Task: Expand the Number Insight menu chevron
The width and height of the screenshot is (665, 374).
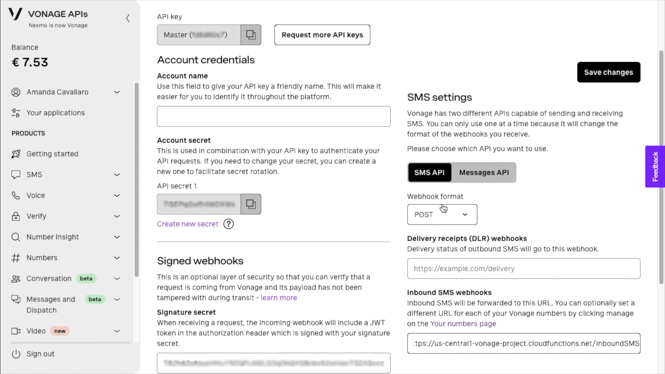Action: [117, 237]
